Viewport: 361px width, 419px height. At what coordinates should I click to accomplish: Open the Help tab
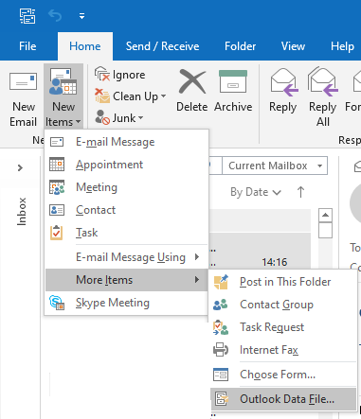point(342,46)
